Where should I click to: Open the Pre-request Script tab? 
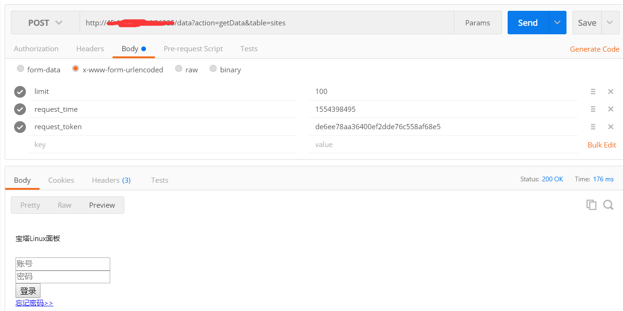tap(193, 48)
